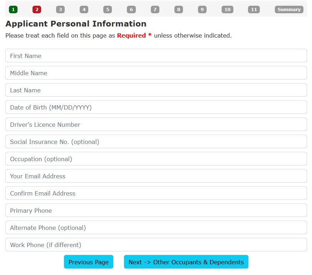Open the Summary step
Screen dimensions: 312x275
[289, 10]
